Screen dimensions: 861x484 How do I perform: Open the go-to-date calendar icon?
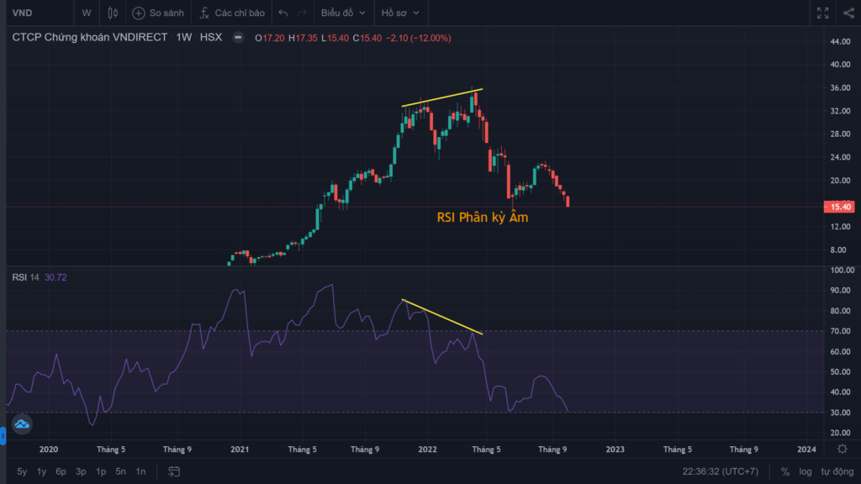pyautogui.click(x=174, y=471)
